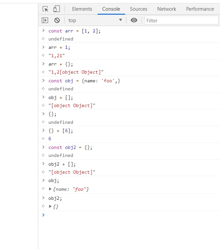The image size is (220, 249).
Task: Clear the console with the ban icon
Action: (57, 20)
